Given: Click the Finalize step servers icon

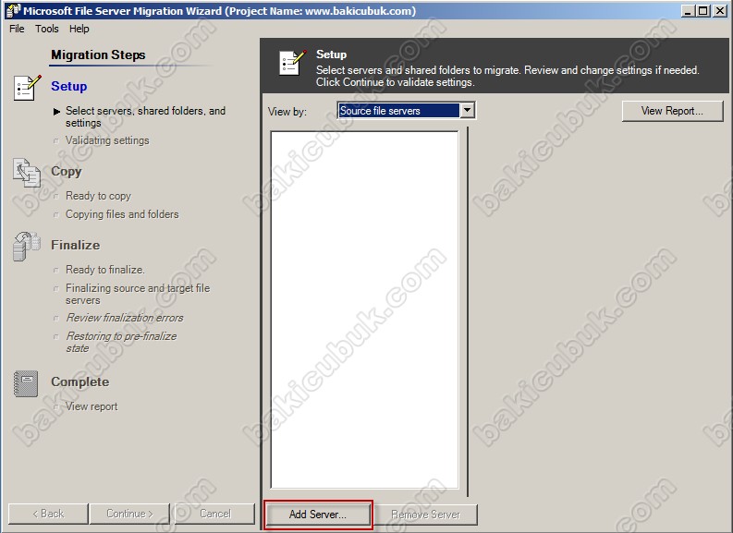Looking at the screenshot, I should (27, 247).
